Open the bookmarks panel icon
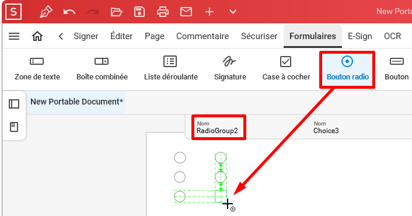Image resolution: width=412 pixels, height=216 pixels. [x=14, y=127]
